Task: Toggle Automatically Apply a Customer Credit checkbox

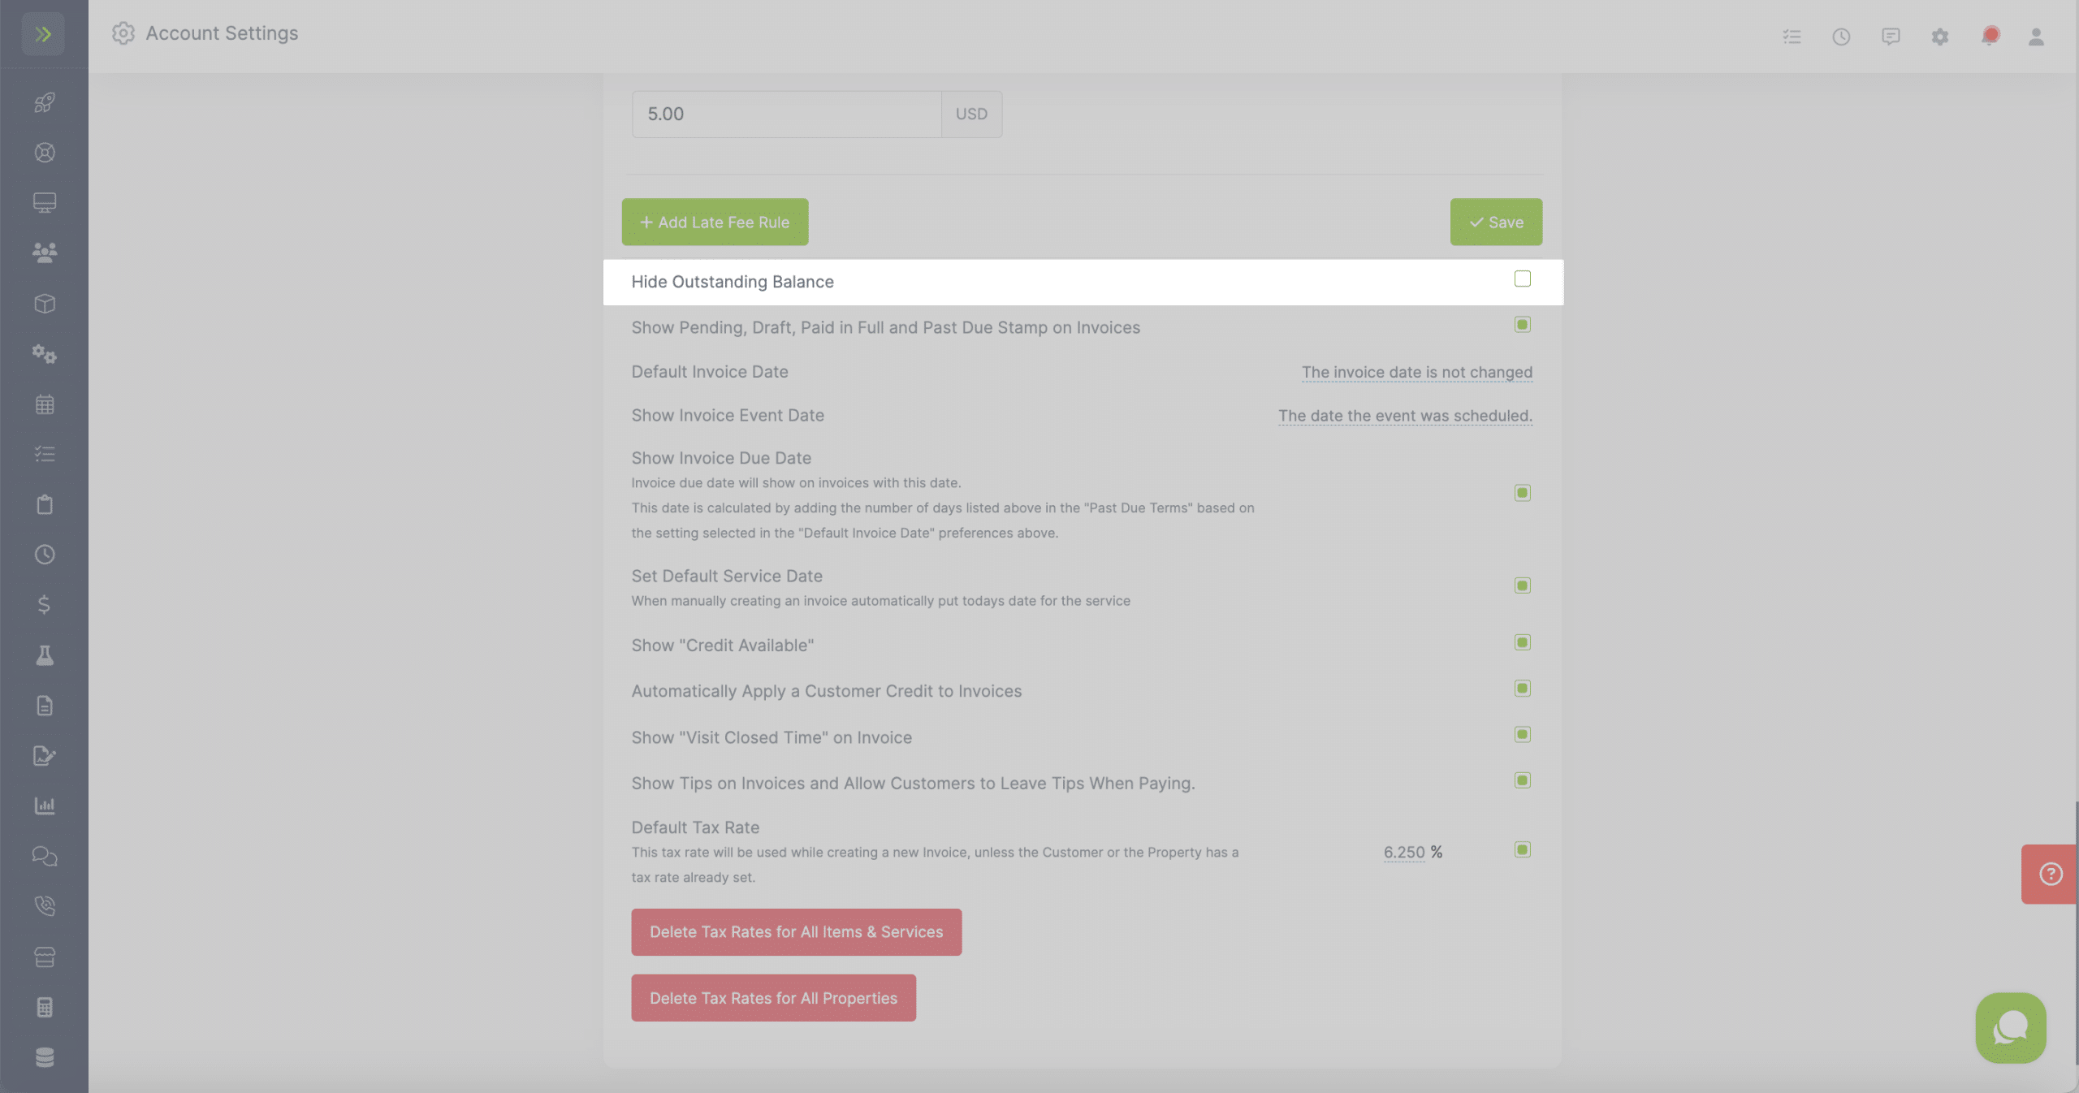Action: [1523, 689]
